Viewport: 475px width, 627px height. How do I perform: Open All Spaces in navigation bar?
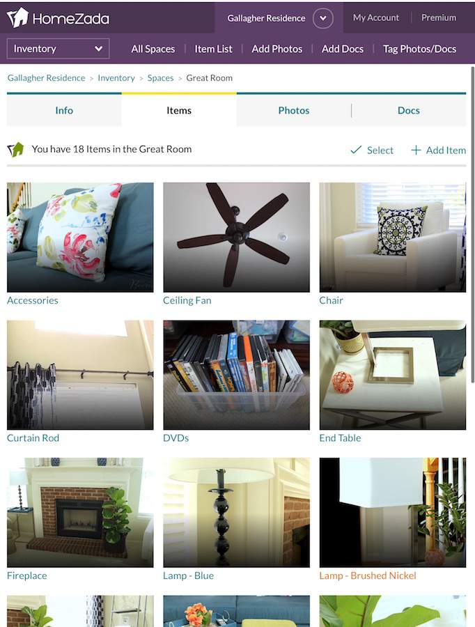coord(153,49)
